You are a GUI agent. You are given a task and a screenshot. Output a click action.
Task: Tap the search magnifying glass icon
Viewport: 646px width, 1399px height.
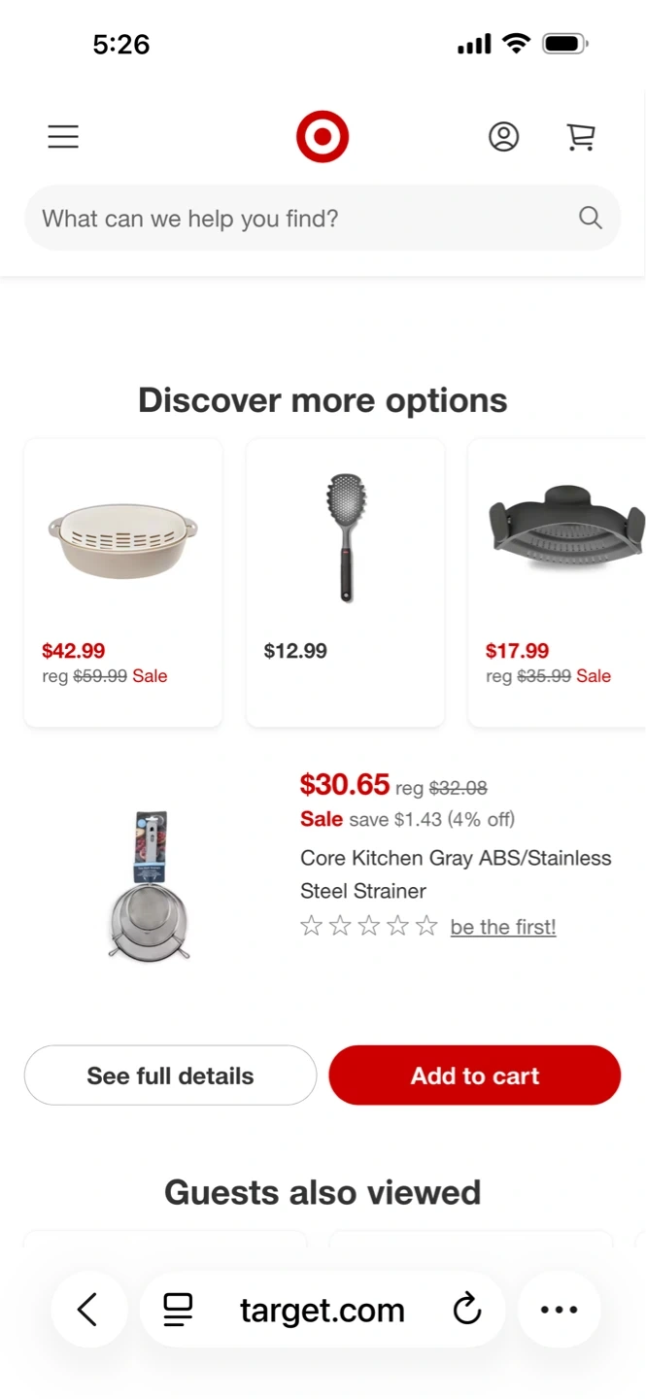pyautogui.click(x=591, y=218)
